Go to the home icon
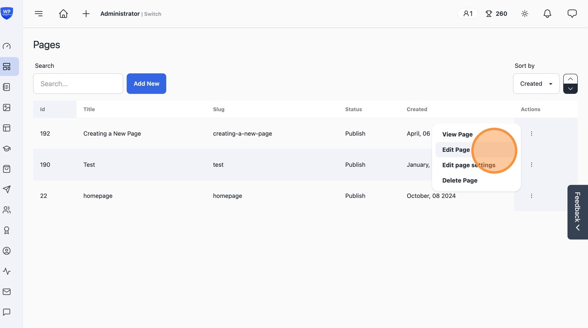This screenshot has height=328, width=588. click(x=63, y=14)
